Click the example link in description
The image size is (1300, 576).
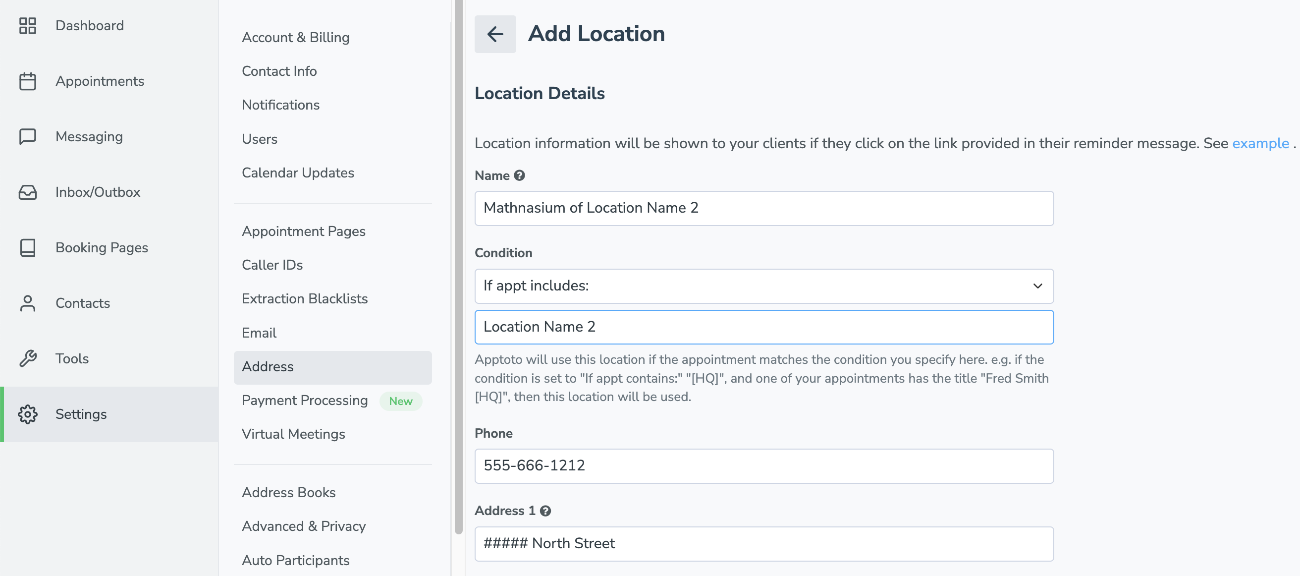(x=1260, y=143)
